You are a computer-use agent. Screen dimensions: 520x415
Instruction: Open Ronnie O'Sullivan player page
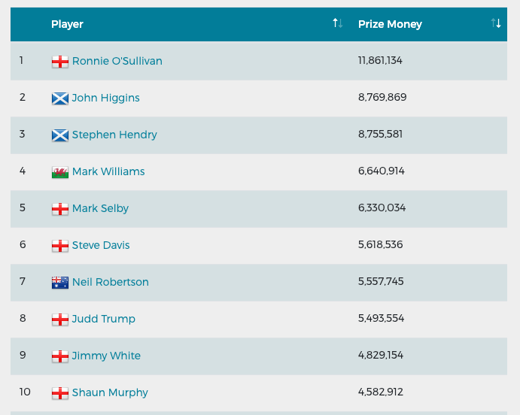pos(117,61)
